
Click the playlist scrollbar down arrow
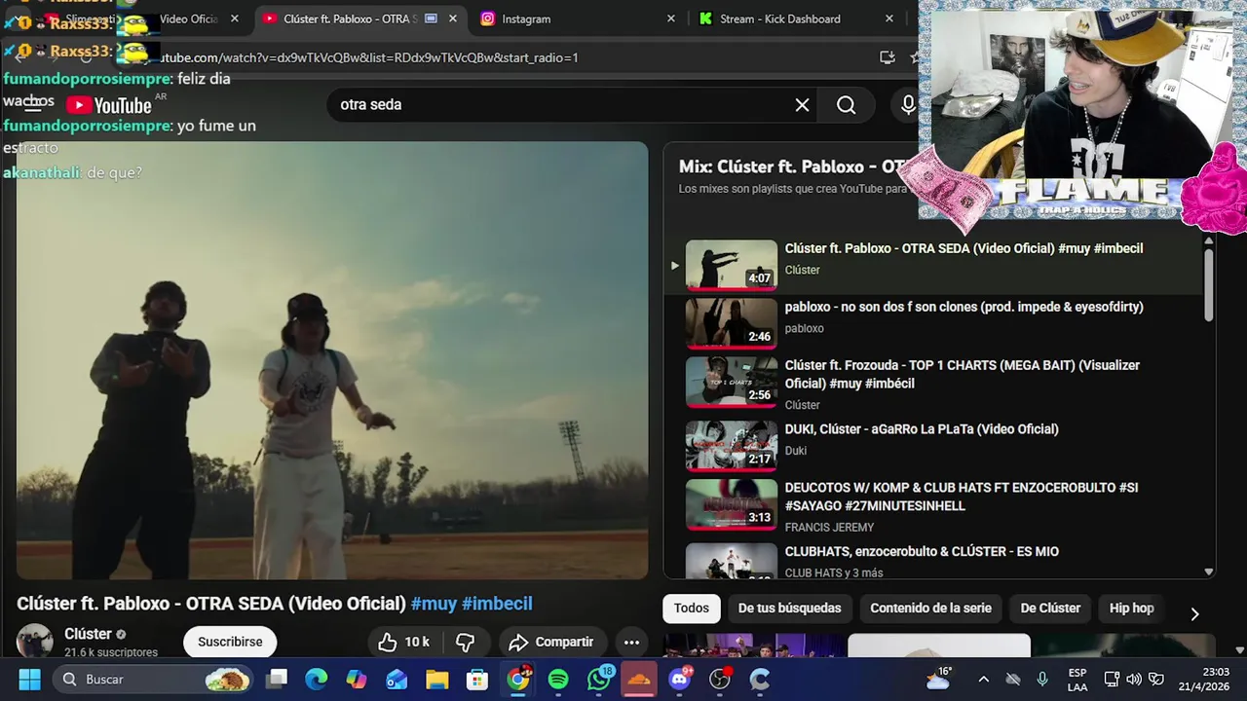tap(1208, 572)
